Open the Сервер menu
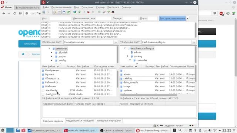Viewport: 237px width, 133px height. (x=100, y=7)
